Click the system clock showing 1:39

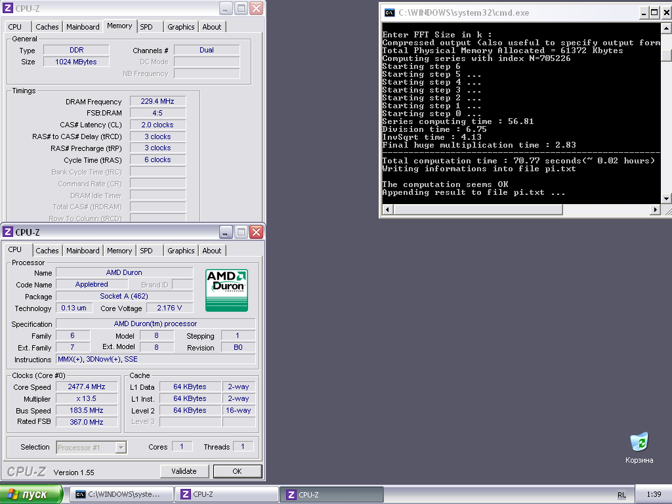point(654,494)
